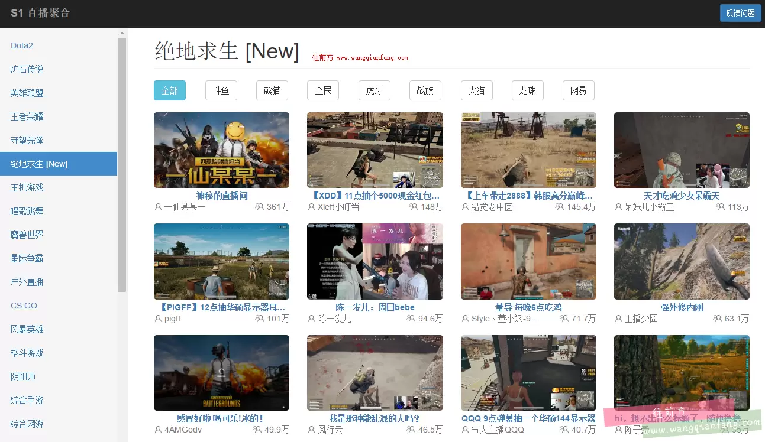Click title link 【上车带走2888】韩服高分巅峰
Screen dimensions: 765x442
[x=528, y=196]
